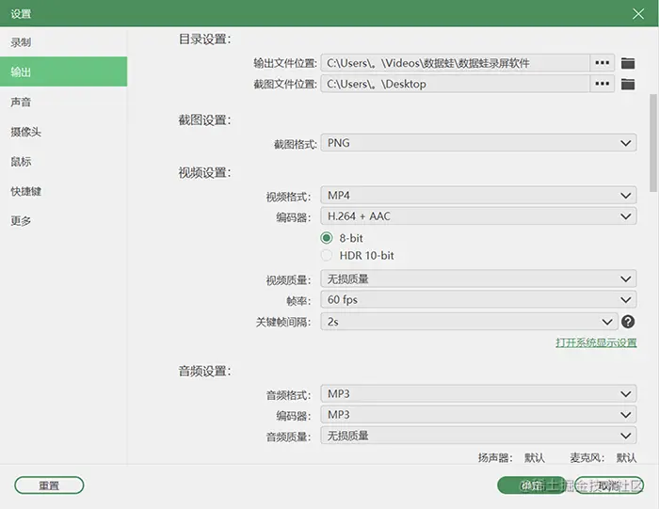Click the screenshot file location path field

[x=455, y=84]
